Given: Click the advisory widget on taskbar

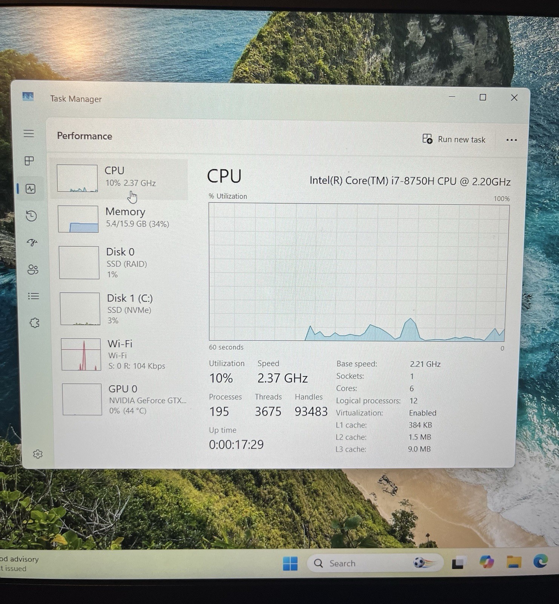Looking at the screenshot, I should coord(19,564).
